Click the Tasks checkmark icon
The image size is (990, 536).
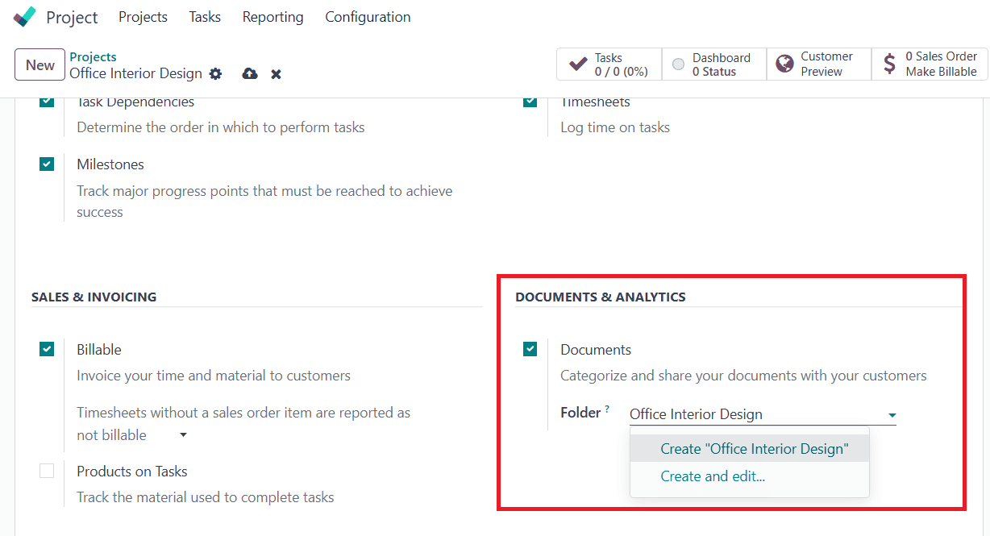(578, 64)
